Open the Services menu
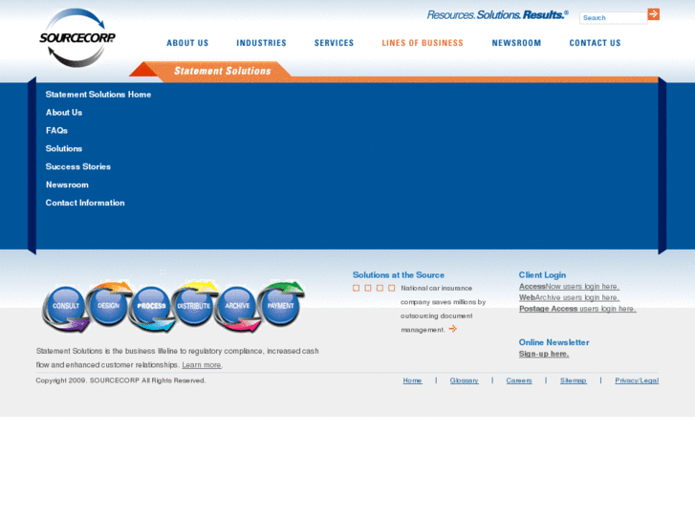Viewport: 695px width, 521px height. point(335,43)
